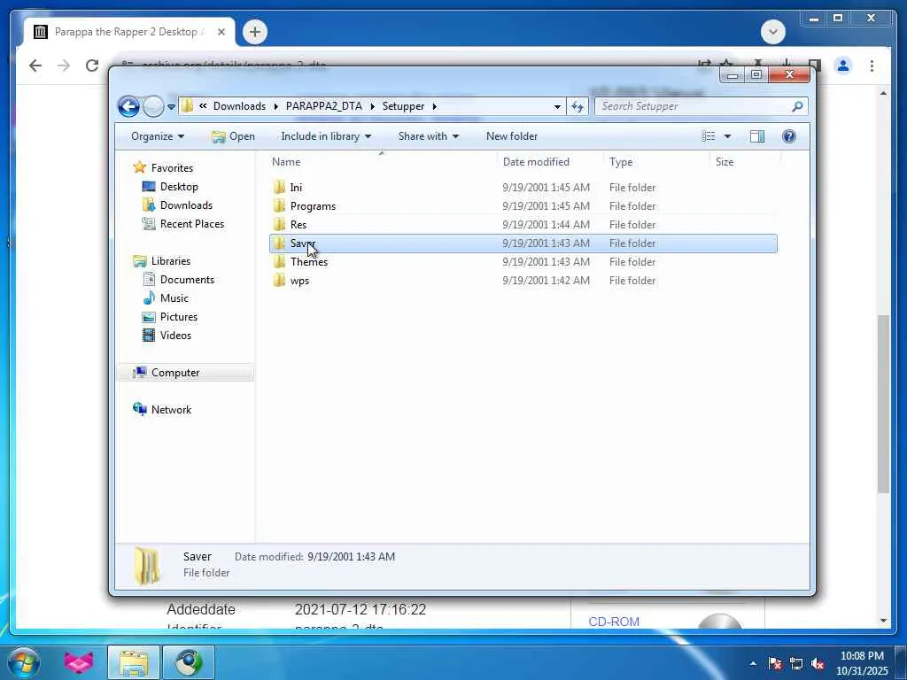907x680 pixels.
Task: Open Explorer Help icon
Action: pos(789,136)
